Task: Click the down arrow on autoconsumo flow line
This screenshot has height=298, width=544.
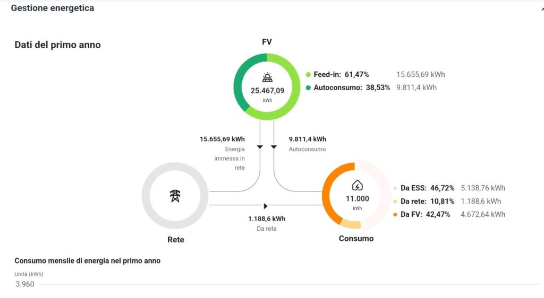Action: click(x=274, y=147)
